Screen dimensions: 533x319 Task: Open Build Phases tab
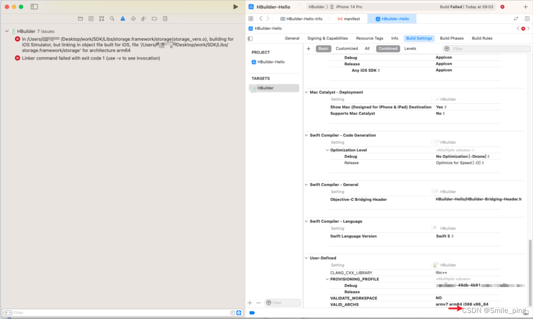[451, 38]
